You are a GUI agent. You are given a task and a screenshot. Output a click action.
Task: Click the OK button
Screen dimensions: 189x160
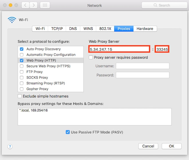(x=172, y=146)
